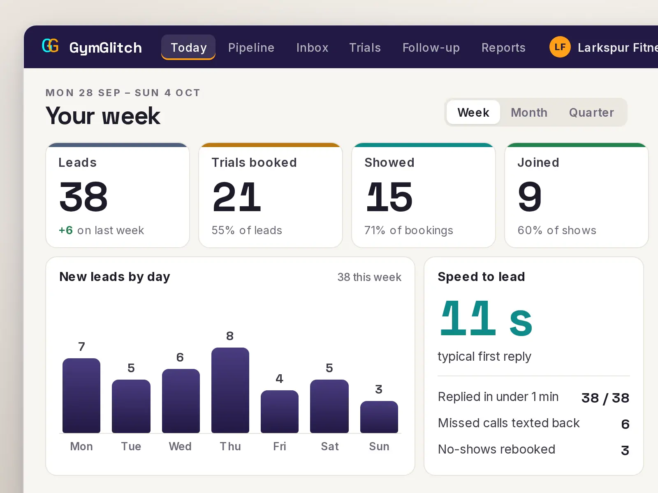Select the Sunday bar showing 3 leads
658x493 pixels.
(379, 417)
